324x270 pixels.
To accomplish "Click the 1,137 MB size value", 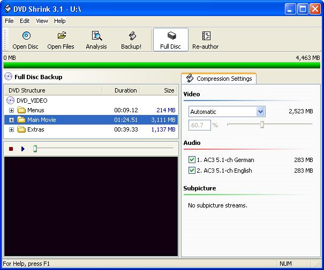I will tap(163, 129).
